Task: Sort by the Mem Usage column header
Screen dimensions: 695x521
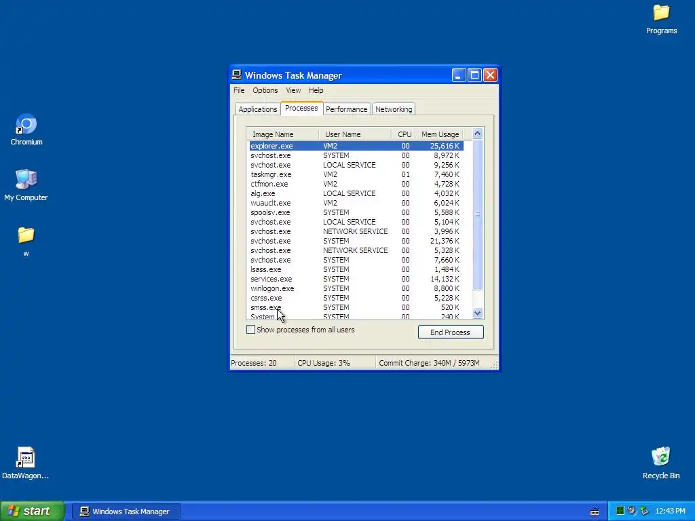Action: click(x=439, y=134)
